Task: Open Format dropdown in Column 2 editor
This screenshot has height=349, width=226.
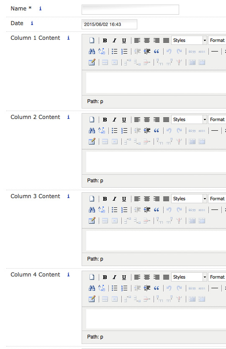Action: [217, 120]
